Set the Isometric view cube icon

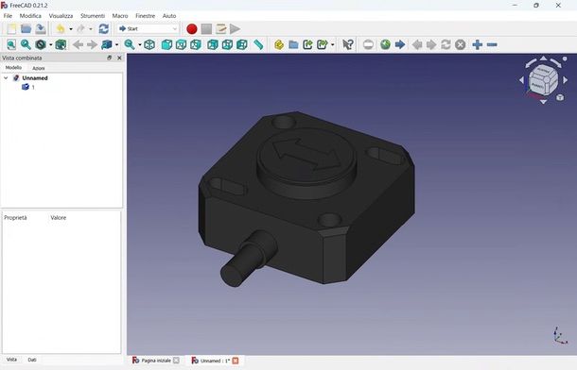[x=149, y=44]
